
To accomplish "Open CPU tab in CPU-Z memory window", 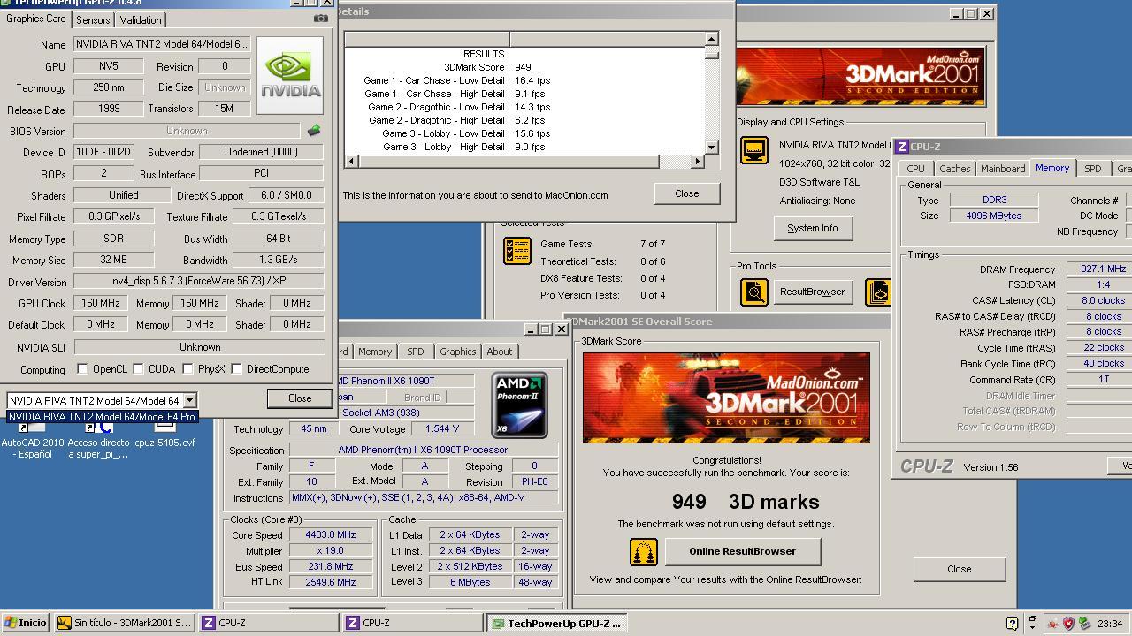I will click(915, 169).
